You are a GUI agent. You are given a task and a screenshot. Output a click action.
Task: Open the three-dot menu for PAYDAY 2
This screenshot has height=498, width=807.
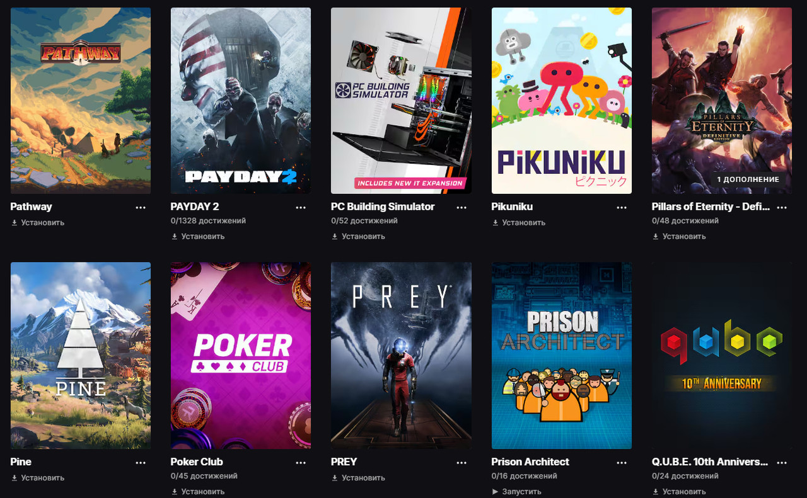(x=301, y=207)
